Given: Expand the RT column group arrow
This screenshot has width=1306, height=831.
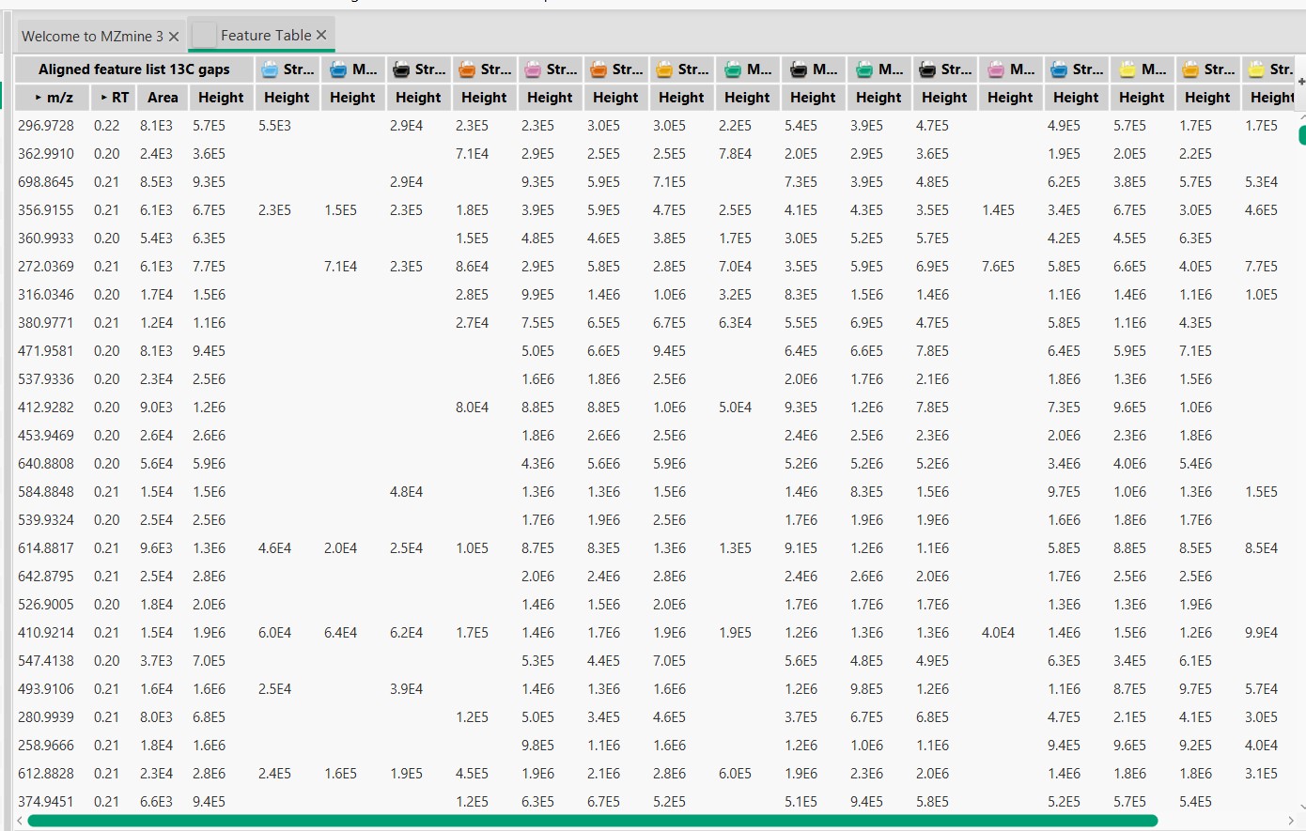Looking at the screenshot, I should coord(104,98).
